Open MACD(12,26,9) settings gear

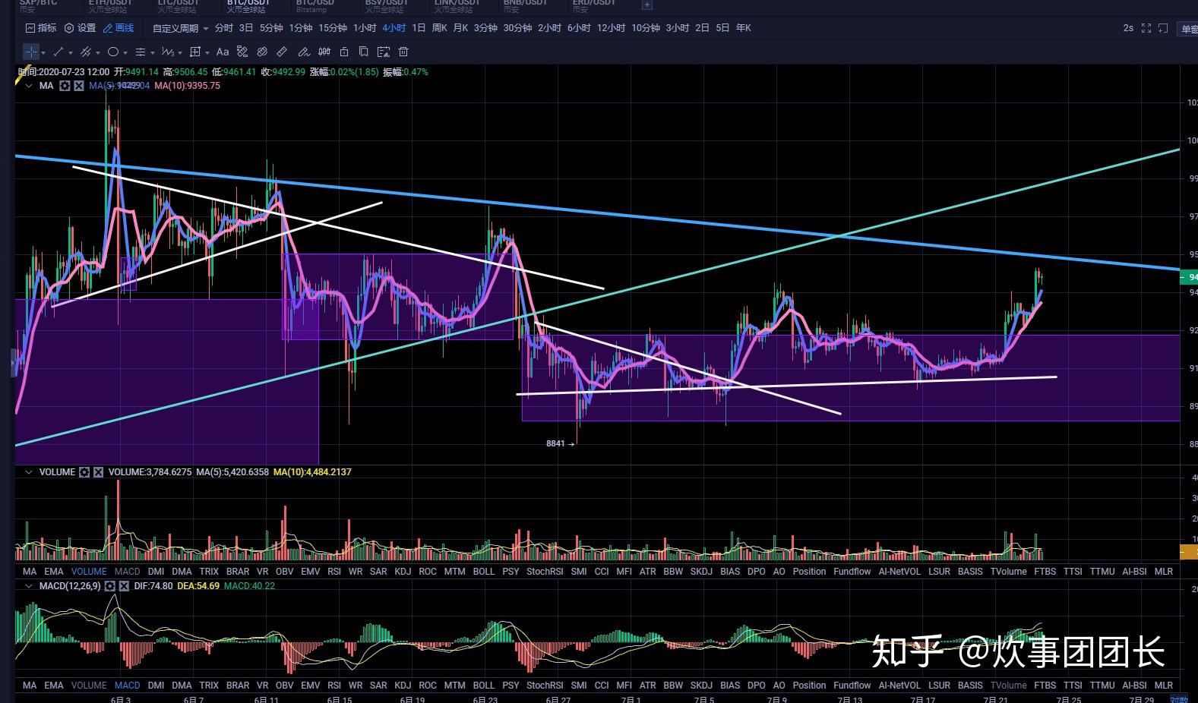(x=109, y=586)
